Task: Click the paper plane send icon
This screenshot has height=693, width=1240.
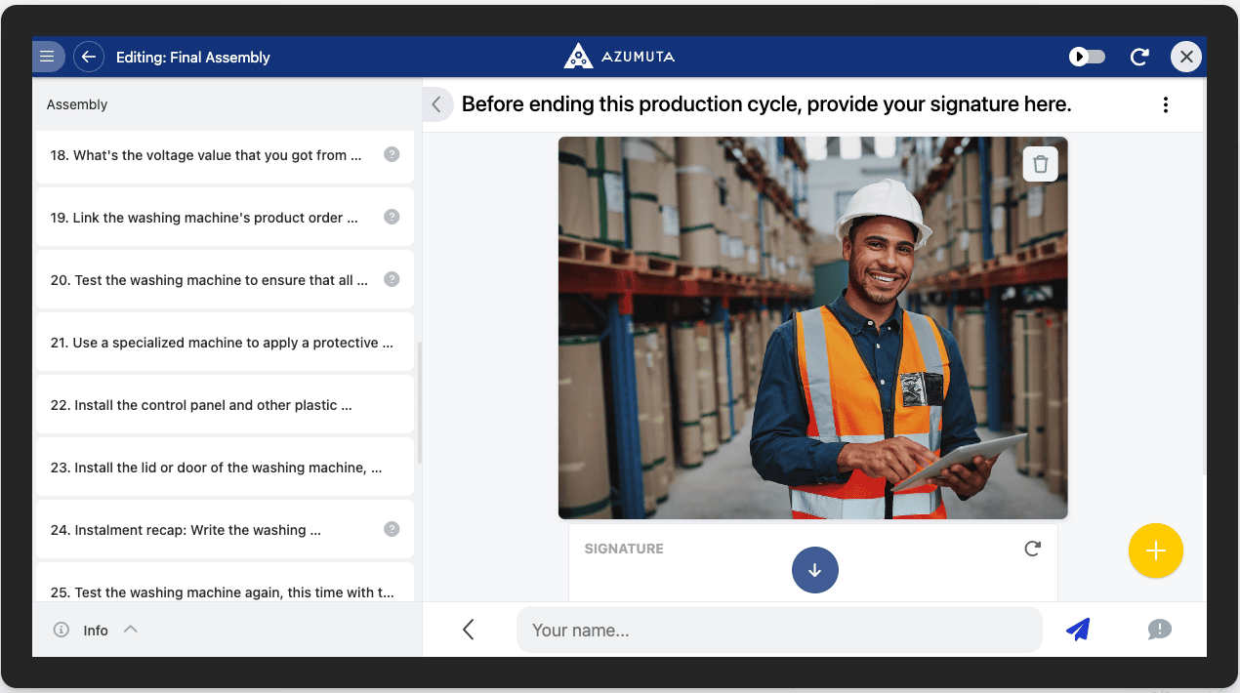Action: (x=1077, y=630)
